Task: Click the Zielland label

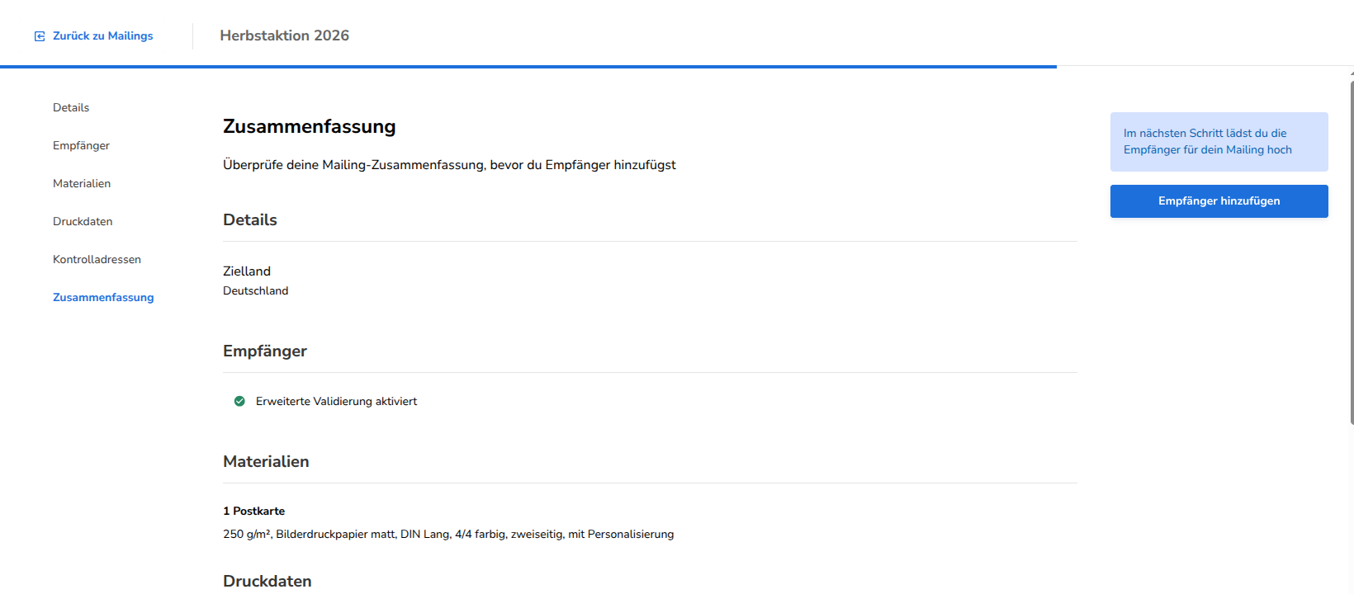Action: [247, 271]
